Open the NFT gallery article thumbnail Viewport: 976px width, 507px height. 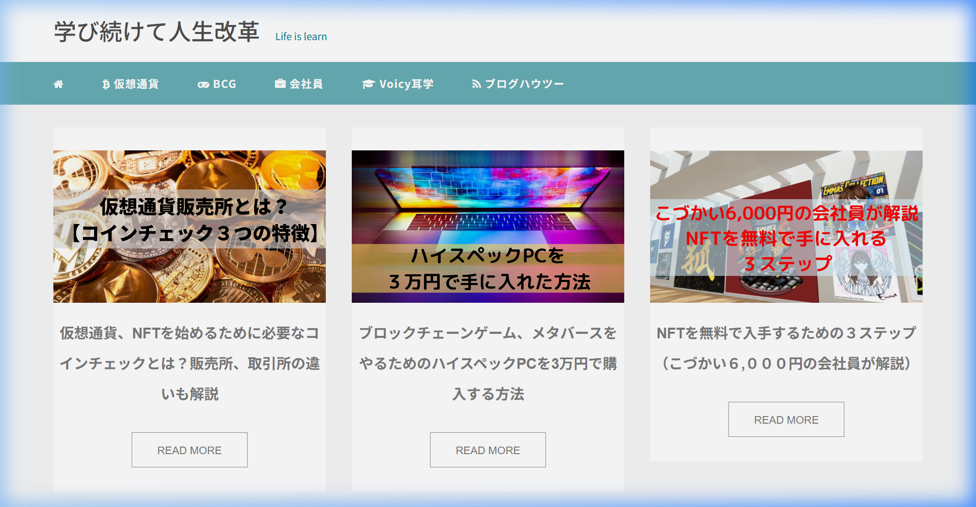786,227
